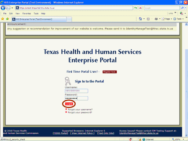The width and height of the screenshot is (188, 141).
Task: Click the Refresh icon beside the address bar
Action: (x=135, y=8)
